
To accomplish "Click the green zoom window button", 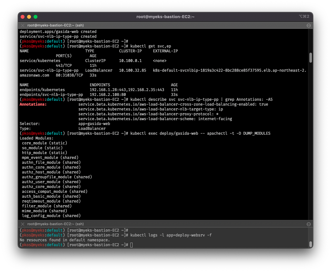I will pyautogui.click(x=35, y=17).
